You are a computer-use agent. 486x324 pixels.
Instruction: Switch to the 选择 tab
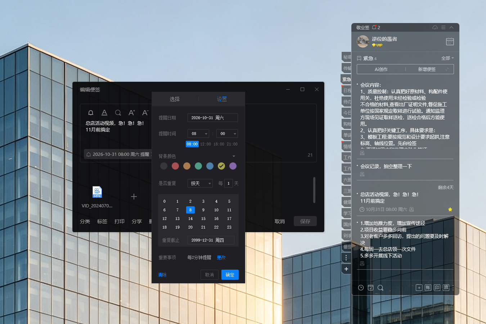(x=175, y=99)
